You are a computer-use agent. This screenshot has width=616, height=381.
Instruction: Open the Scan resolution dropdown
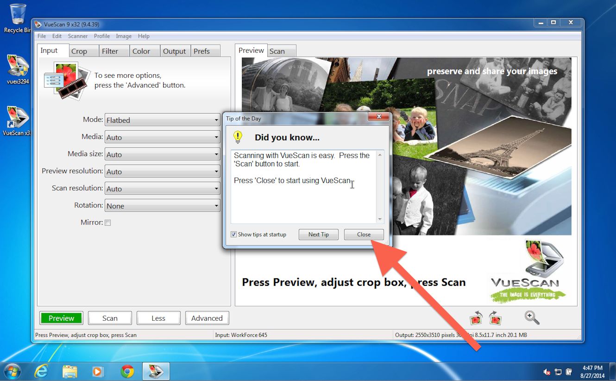[x=162, y=189]
